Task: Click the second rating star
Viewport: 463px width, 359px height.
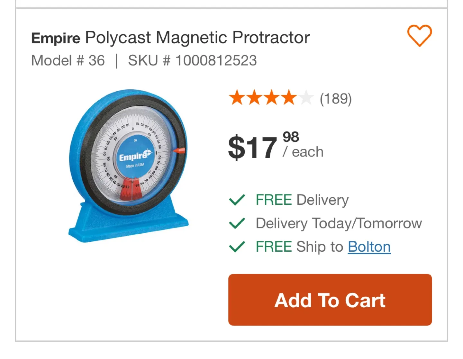Action: 254,98
